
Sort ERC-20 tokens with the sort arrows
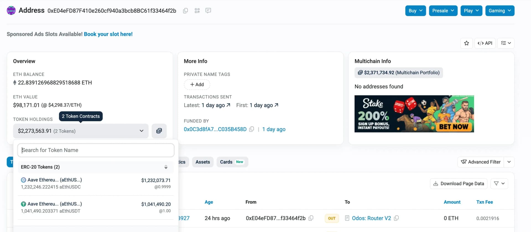(166, 167)
